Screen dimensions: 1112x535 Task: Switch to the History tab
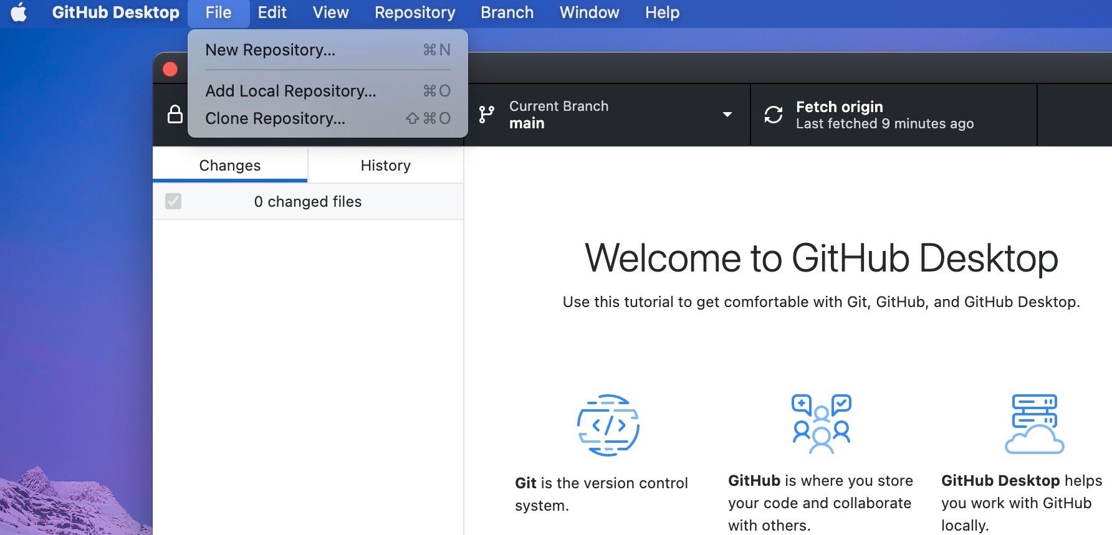(x=386, y=165)
